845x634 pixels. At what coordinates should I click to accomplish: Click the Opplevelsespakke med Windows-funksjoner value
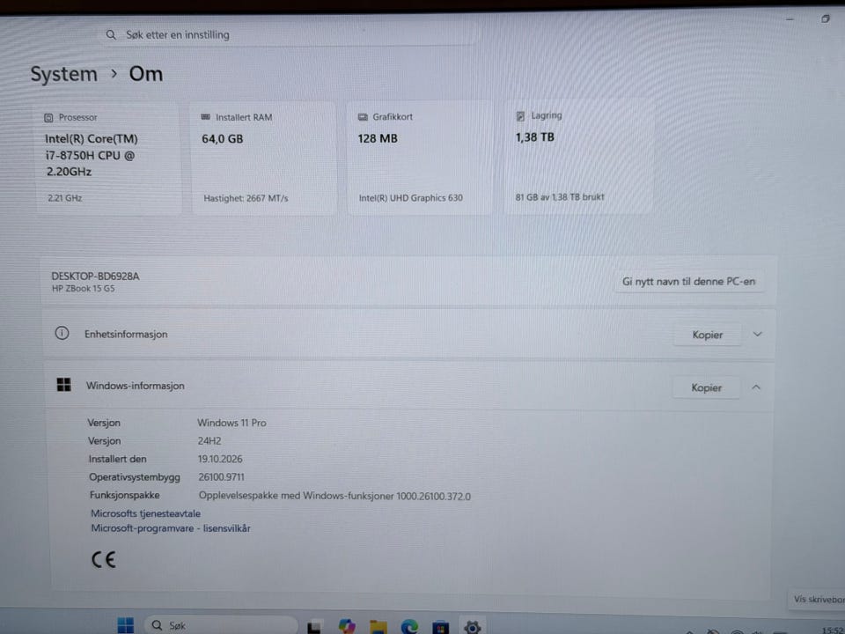coord(334,496)
